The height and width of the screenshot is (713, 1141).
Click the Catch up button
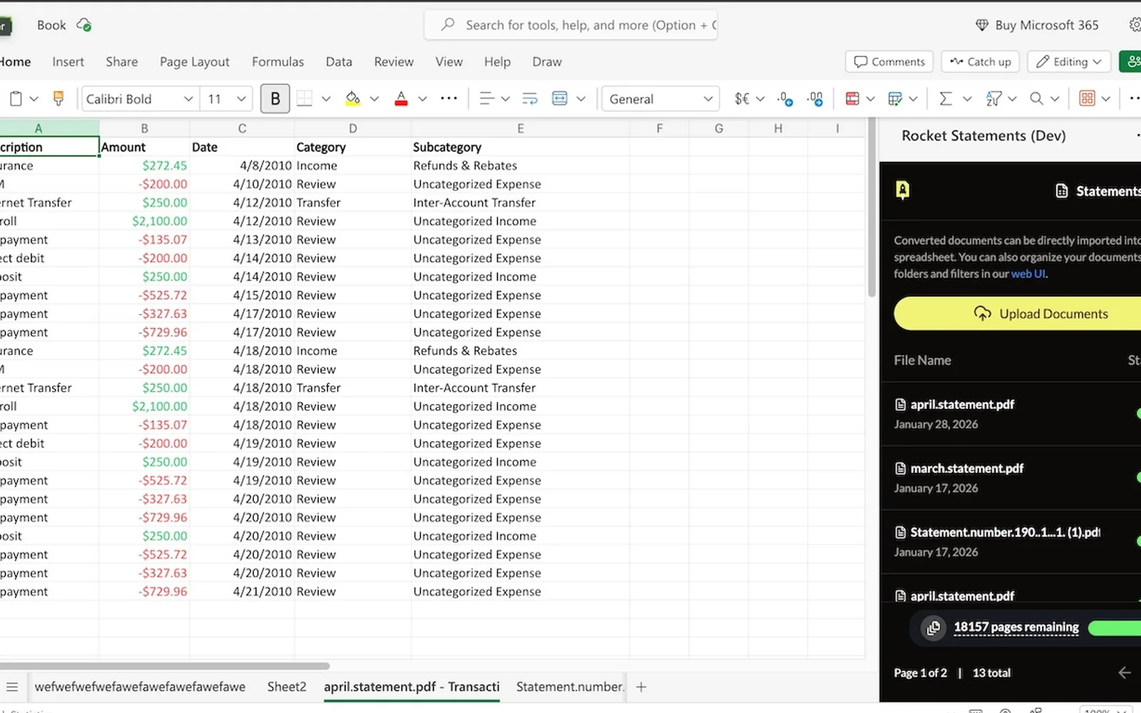point(981,62)
